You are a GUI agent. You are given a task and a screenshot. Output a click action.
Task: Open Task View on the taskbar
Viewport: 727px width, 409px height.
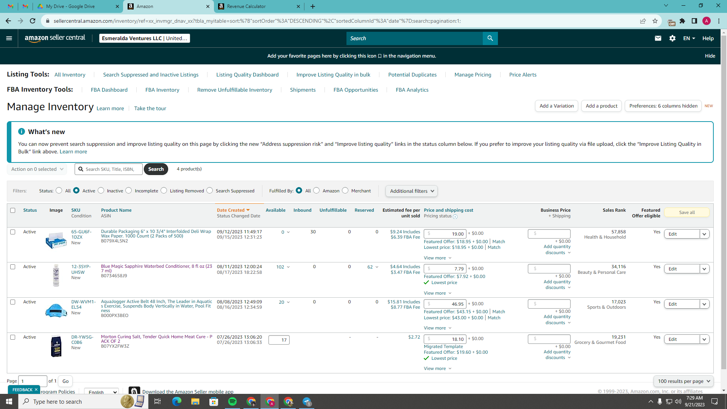[x=158, y=401]
